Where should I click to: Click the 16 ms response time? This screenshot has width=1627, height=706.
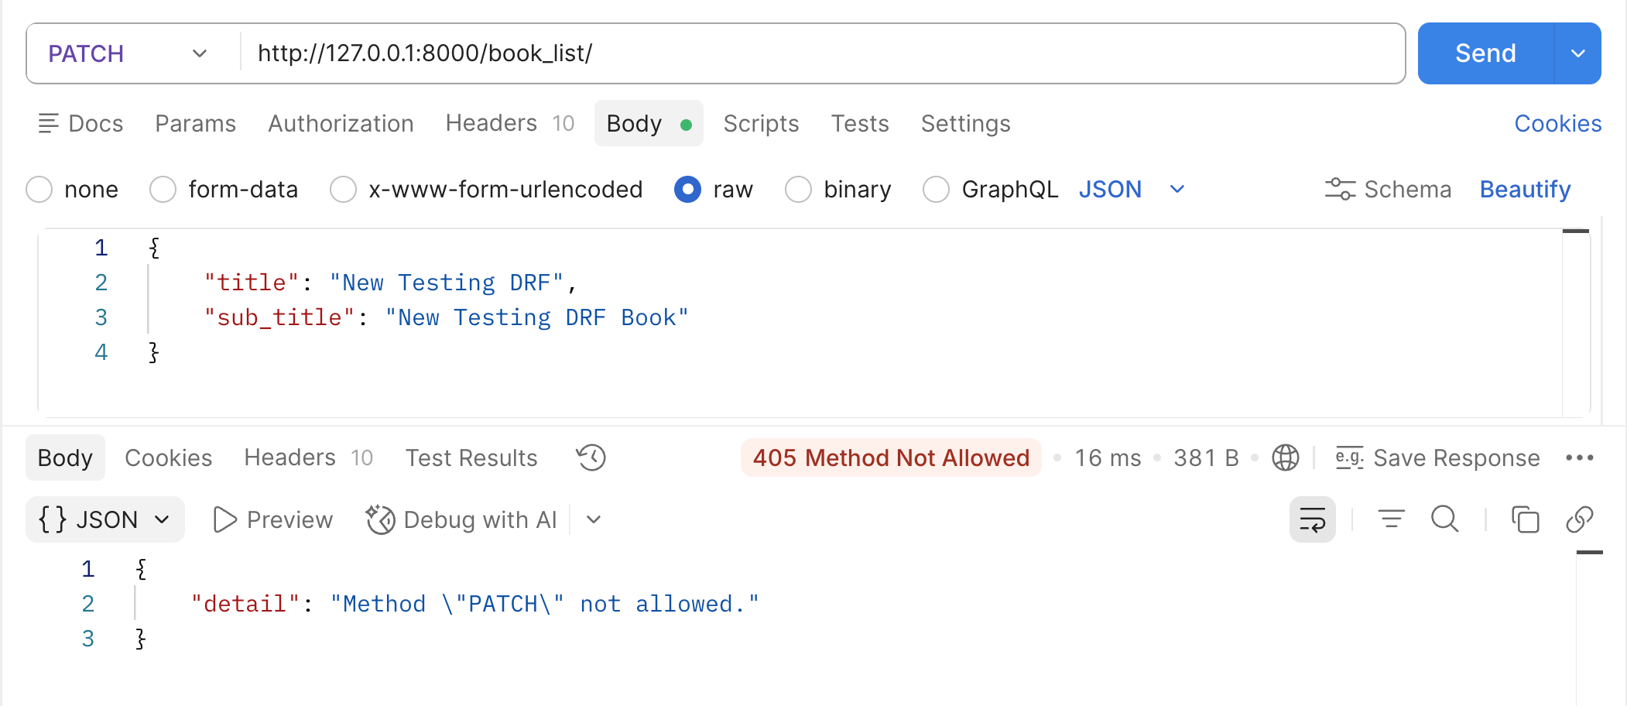(1108, 458)
